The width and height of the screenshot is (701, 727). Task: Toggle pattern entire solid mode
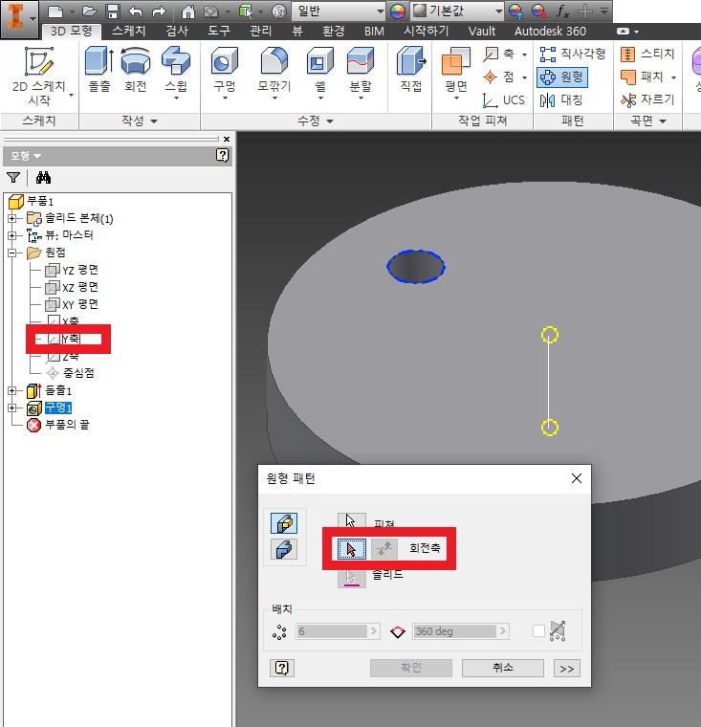coord(284,550)
